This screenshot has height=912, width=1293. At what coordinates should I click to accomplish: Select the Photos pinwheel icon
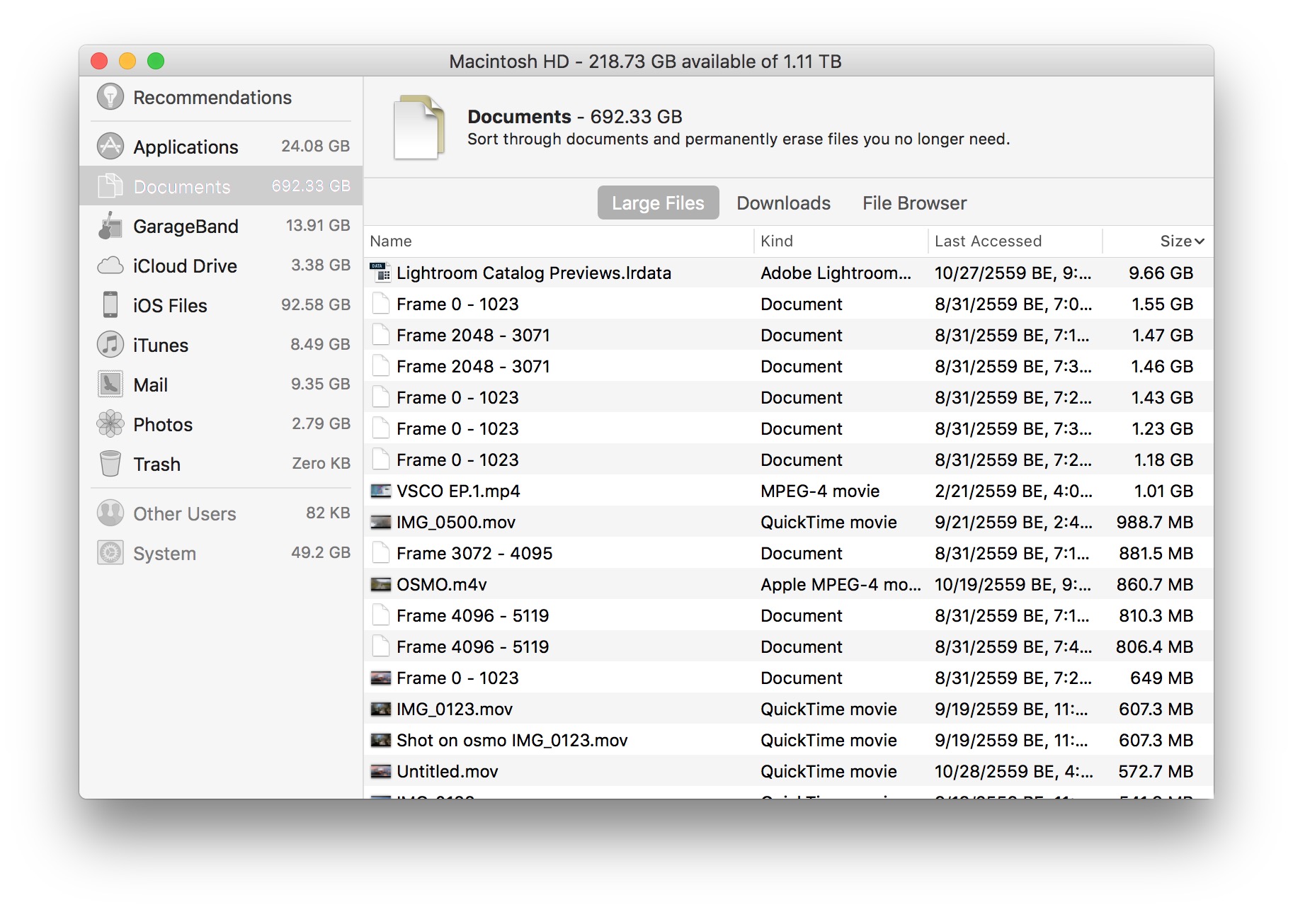[x=110, y=424]
